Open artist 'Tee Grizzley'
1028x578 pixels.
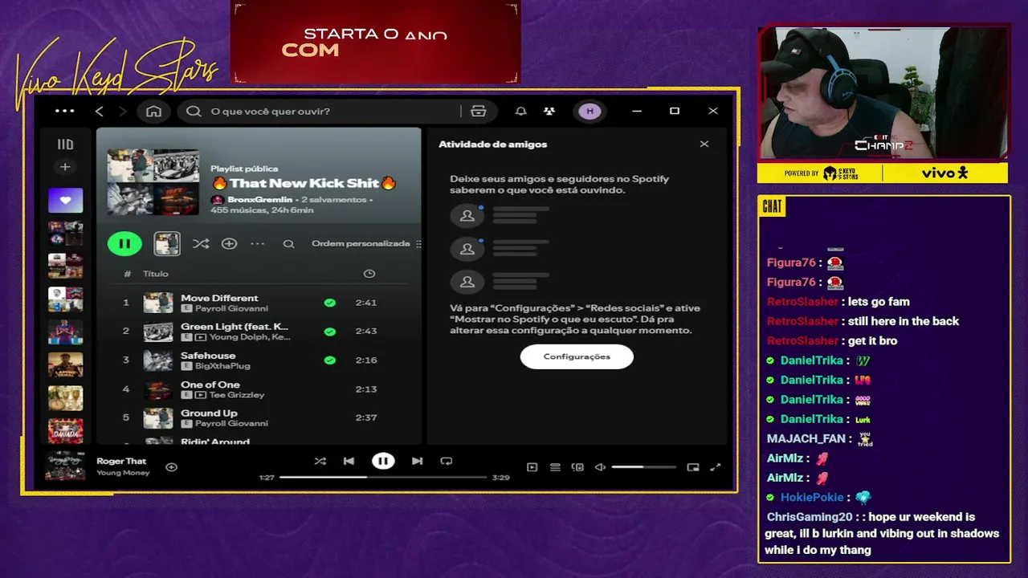coord(236,395)
